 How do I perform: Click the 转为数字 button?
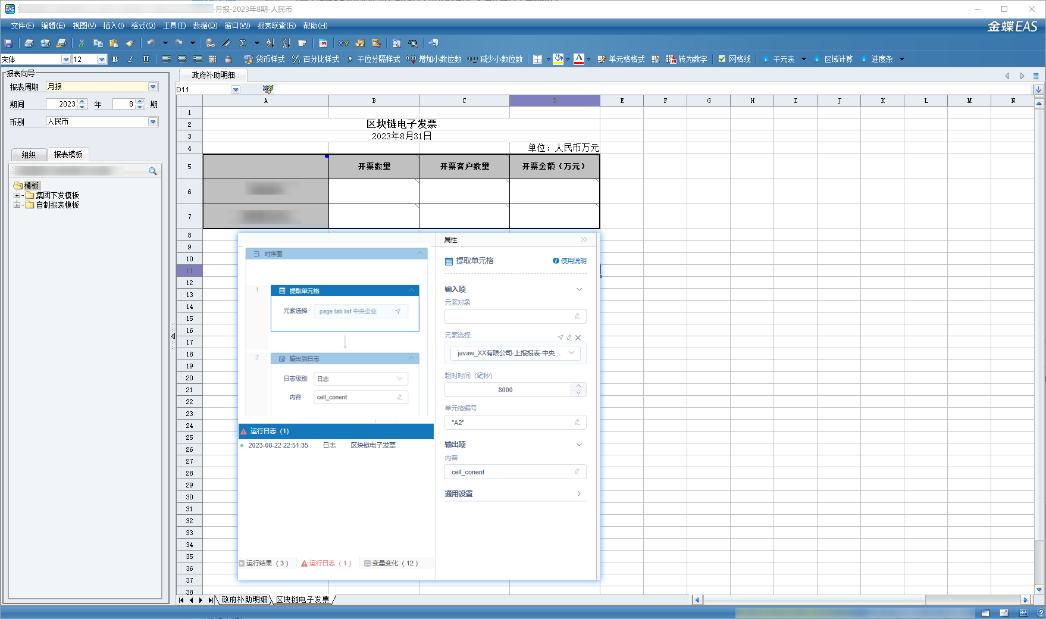(687, 60)
